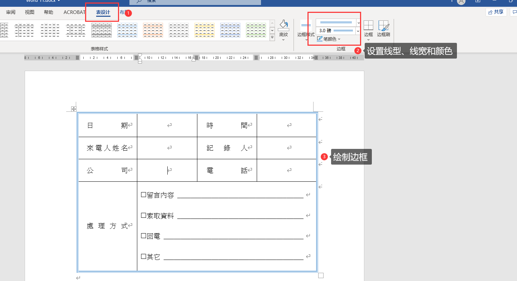Viewport: 517px width, 281px height.
Task: Click the 時間 table cell
Action: [227, 125]
